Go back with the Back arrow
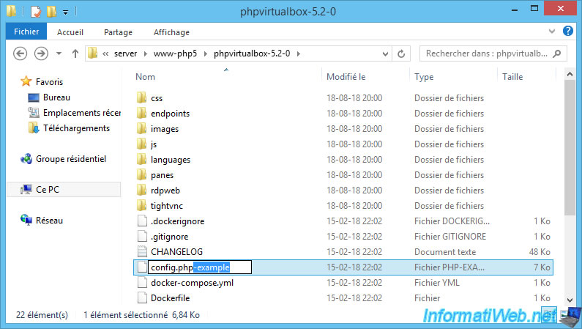The width and height of the screenshot is (582, 329). (20, 53)
